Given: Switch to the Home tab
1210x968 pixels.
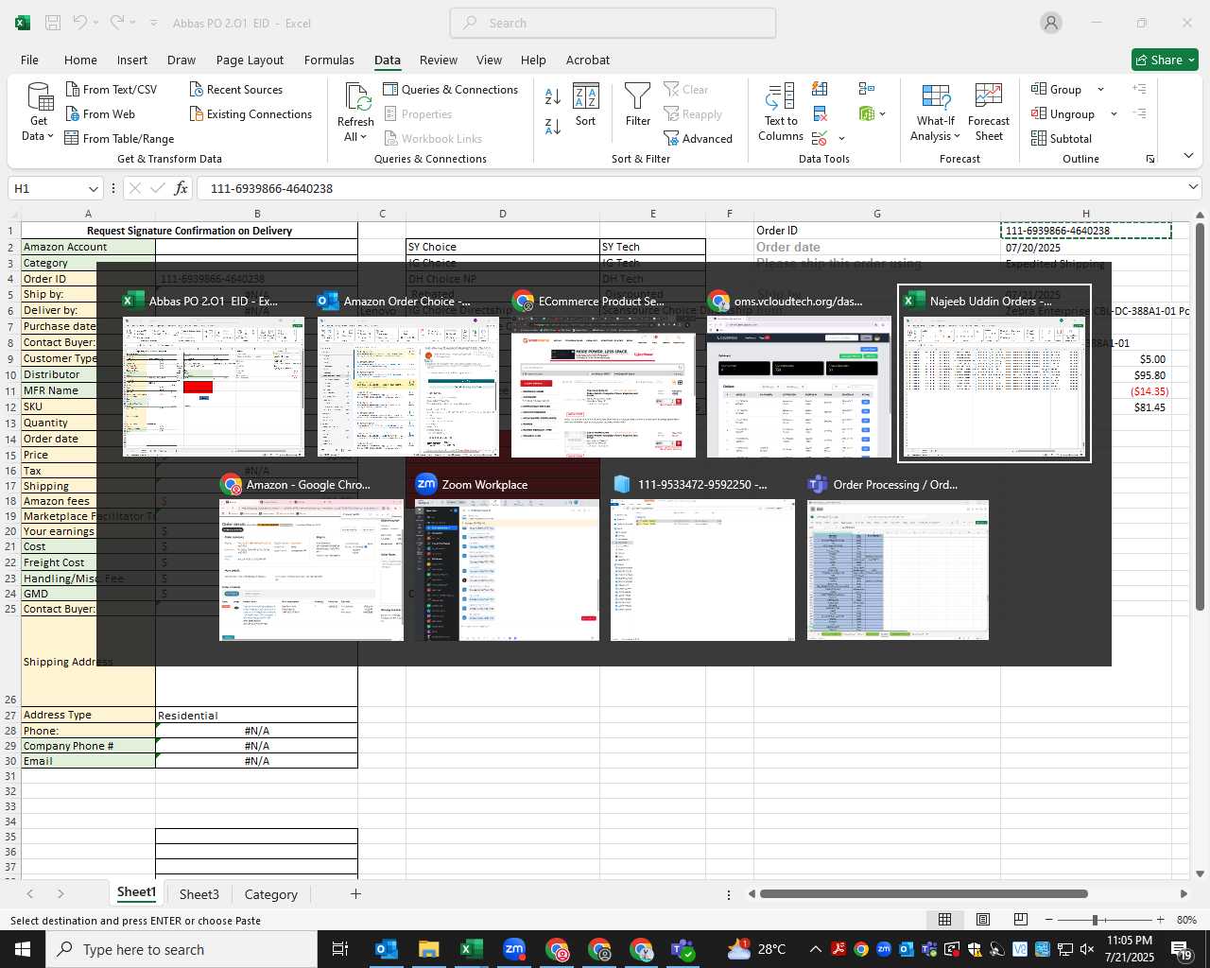Looking at the screenshot, I should click(80, 60).
